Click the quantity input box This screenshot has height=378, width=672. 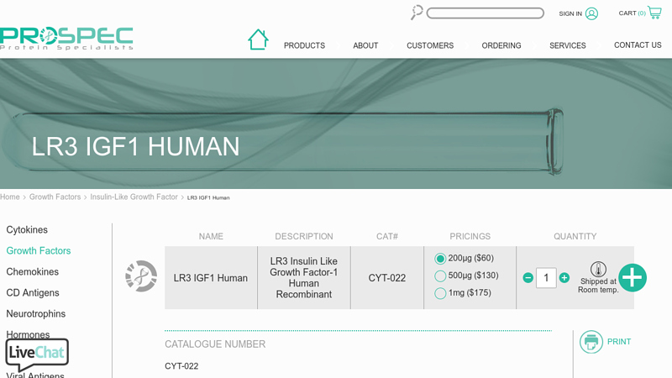point(546,278)
